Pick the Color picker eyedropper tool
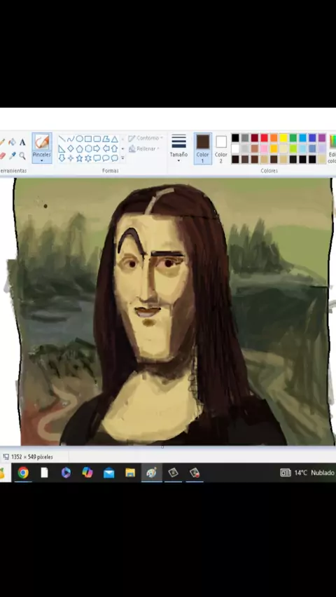Image resolution: width=336 pixels, height=597 pixels. click(x=12, y=156)
